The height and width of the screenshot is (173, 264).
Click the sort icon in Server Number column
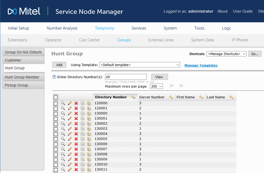pyautogui.click(x=171, y=97)
